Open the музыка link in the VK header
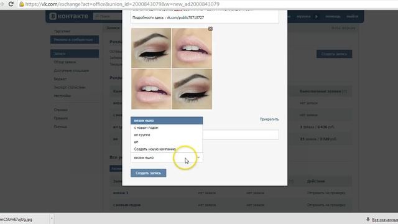The image size is (398, 224). click(x=303, y=17)
